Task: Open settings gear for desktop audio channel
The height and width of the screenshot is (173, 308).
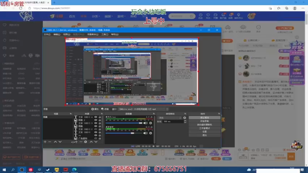Action: tap(151, 133)
